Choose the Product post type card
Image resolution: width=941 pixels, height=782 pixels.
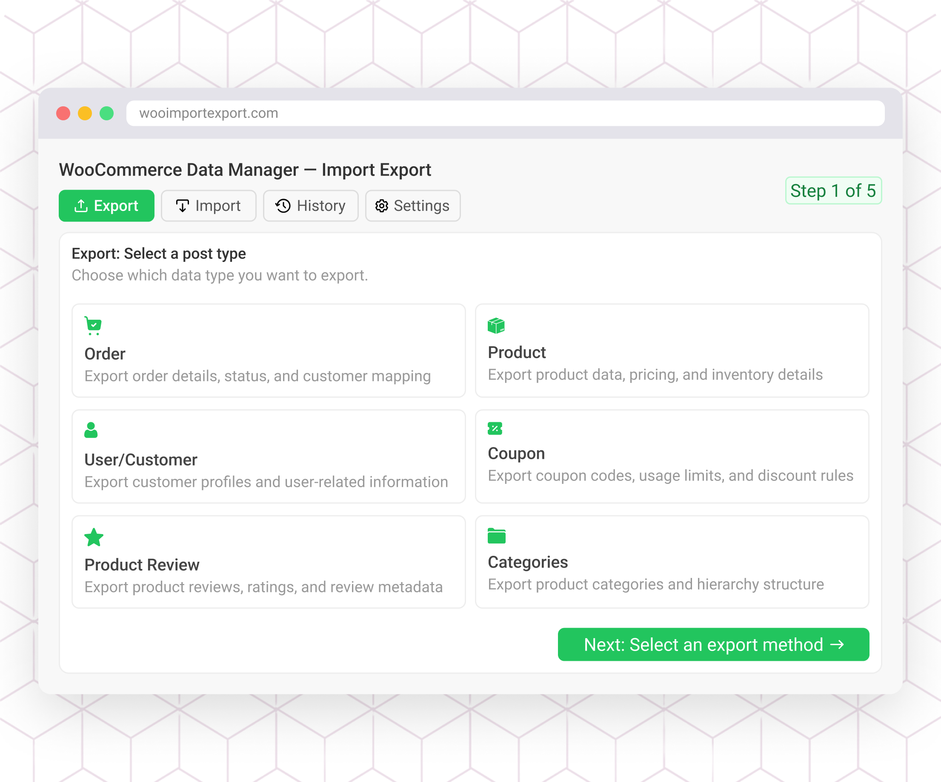coord(672,350)
